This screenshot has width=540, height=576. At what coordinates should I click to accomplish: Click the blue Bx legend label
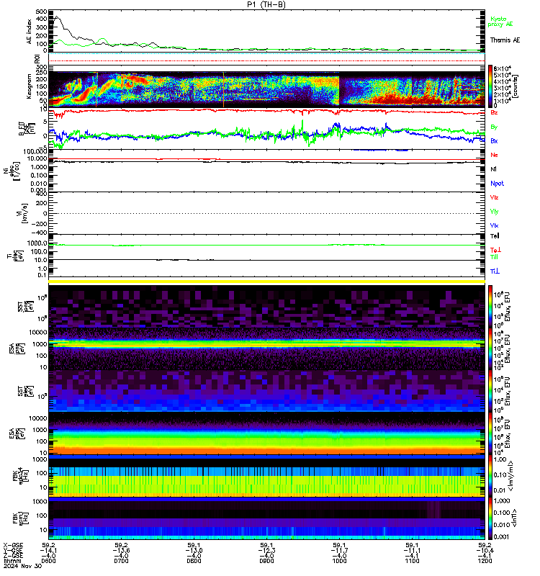[494, 141]
